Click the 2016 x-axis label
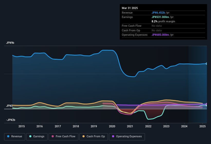The height and width of the screenshot is (144, 211). (x=40, y=126)
